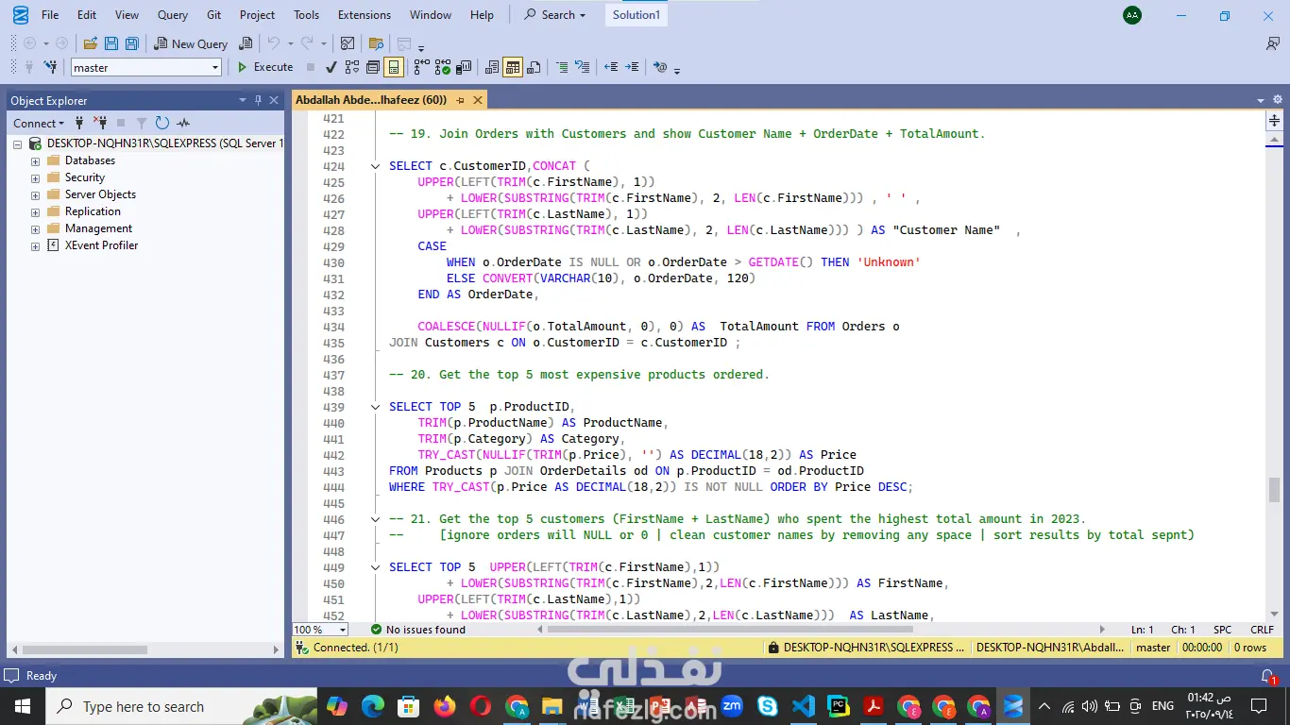Toggle Include Actual Execution Plan

(421, 67)
